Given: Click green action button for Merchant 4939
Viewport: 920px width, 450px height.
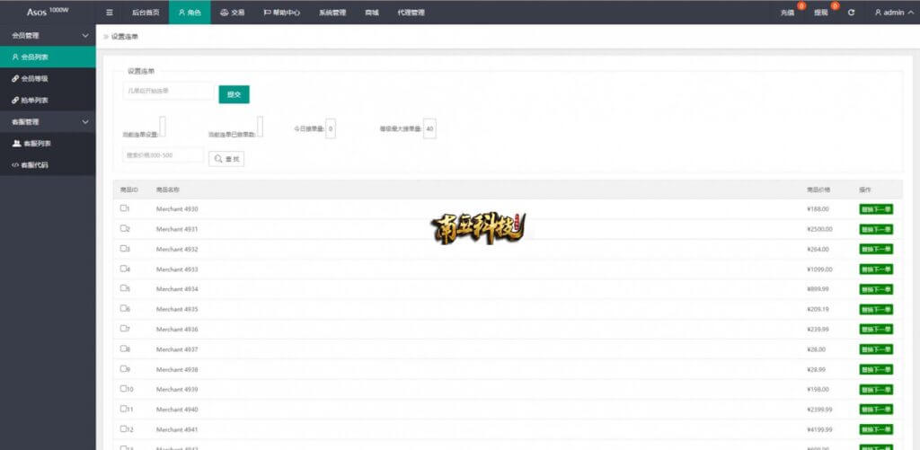Looking at the screenshot, I should tap(876, 390).
